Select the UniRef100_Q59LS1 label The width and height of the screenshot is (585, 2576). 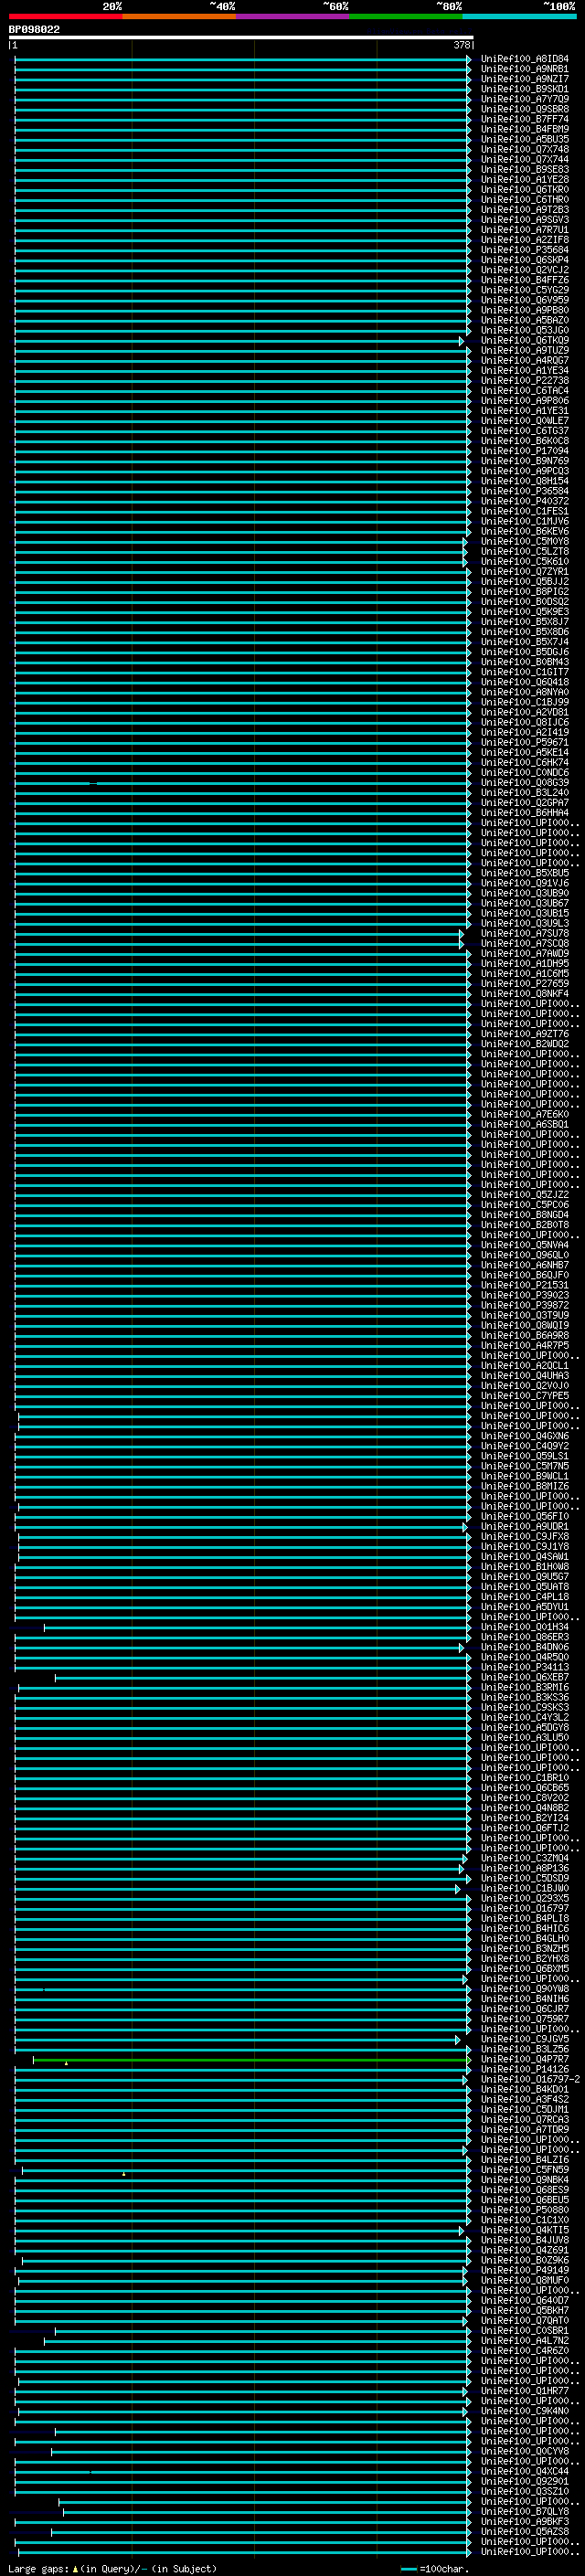(524, 1457)
